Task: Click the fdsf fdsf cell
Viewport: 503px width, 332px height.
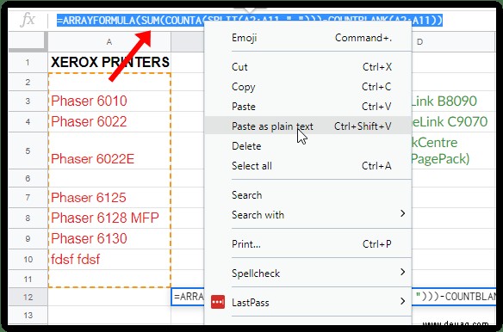Action: pyautogui.click(x=109, y=259)
